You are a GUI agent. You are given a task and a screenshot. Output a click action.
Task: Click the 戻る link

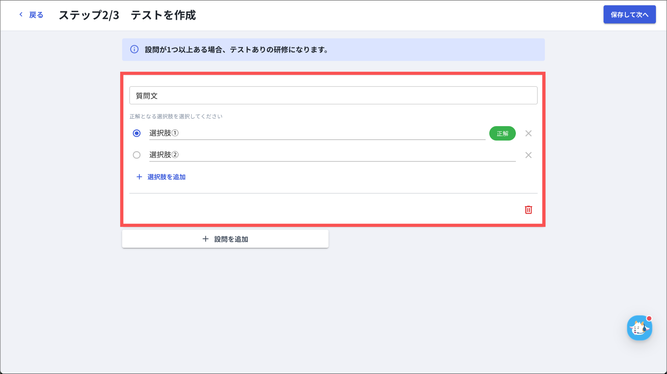(x=36, y=15)
